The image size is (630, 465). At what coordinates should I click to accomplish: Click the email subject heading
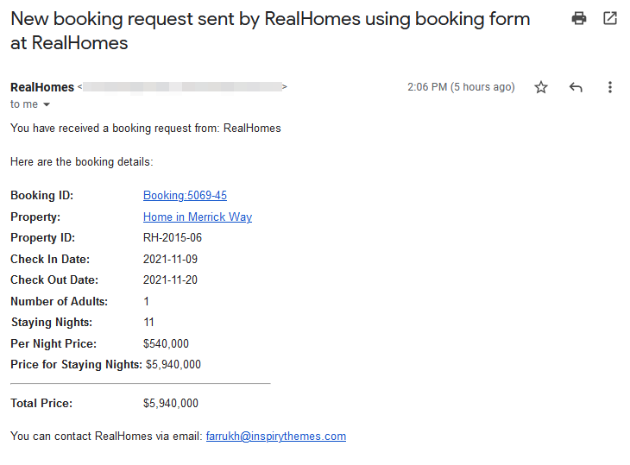(x=270, y=31)
